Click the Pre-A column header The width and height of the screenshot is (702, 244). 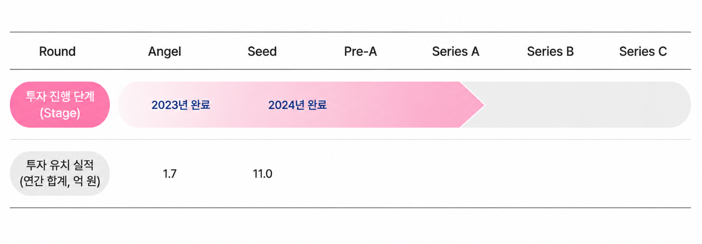pyautogui.click(x=360, y=51)
